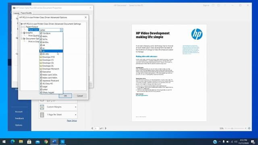This screenshot has height=145, width=258.
Task: Click the battery tray icon
Action: (228, 142)
